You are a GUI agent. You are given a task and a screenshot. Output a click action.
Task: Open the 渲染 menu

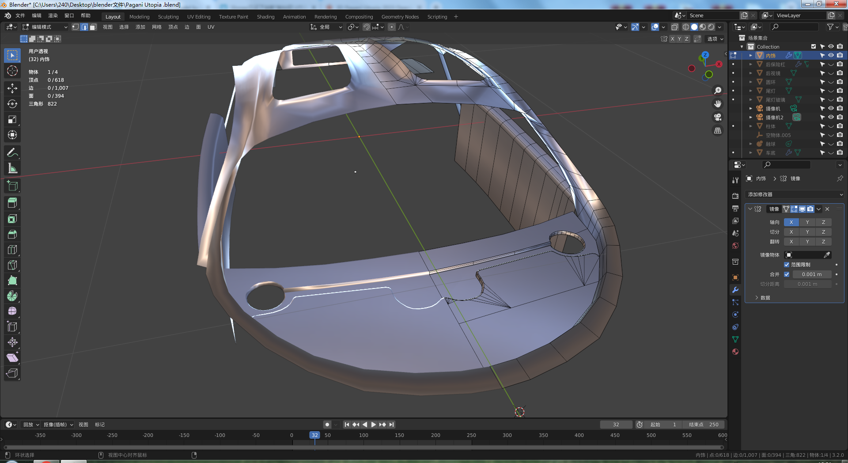coord(53,15)
